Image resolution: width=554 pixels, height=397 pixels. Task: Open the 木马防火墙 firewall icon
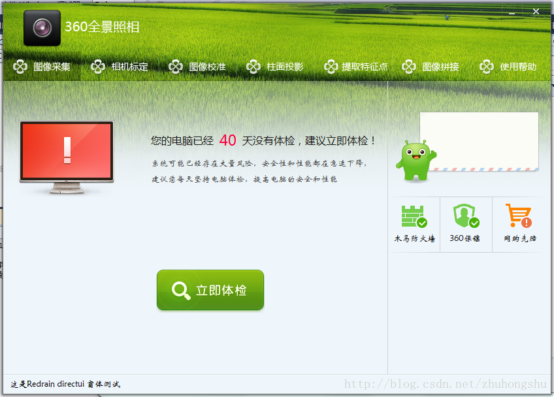pos(414,216)
